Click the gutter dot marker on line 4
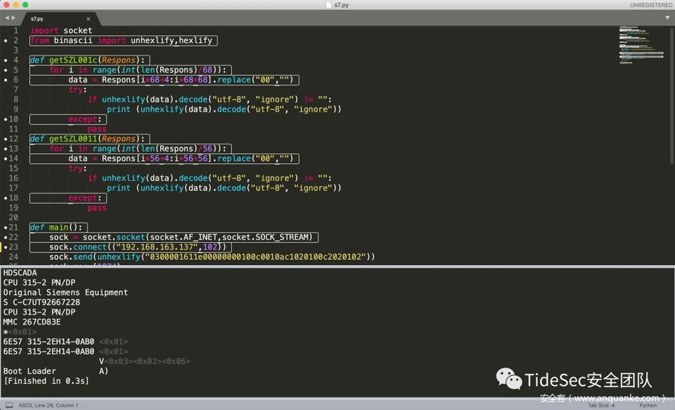675x410 pixels. pyautogui.click(x=5, y=60)
